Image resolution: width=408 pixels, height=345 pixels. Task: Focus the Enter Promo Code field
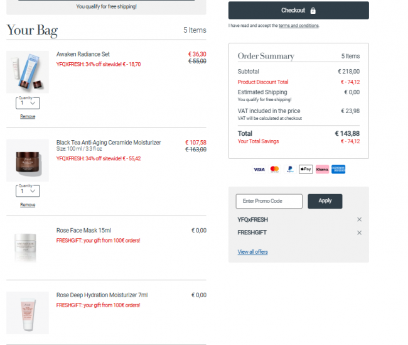pyautogui.click(x=269, y=201)
